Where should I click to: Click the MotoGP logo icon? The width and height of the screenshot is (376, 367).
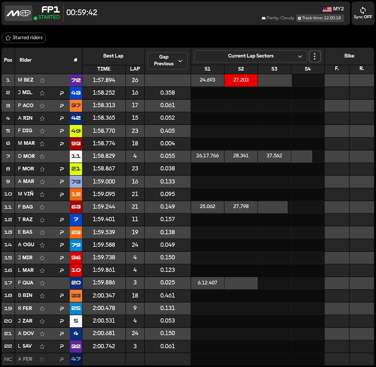point(18,13)
